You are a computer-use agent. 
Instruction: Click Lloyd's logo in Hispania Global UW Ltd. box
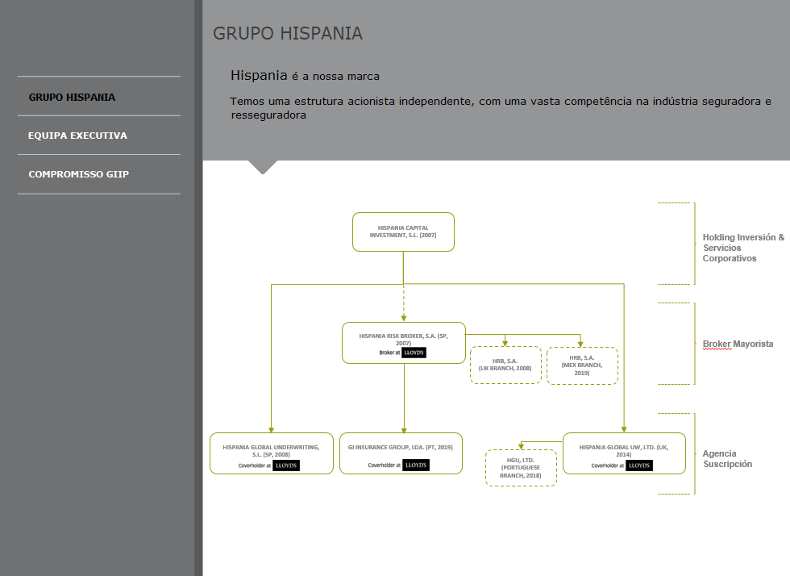(639, 465)
